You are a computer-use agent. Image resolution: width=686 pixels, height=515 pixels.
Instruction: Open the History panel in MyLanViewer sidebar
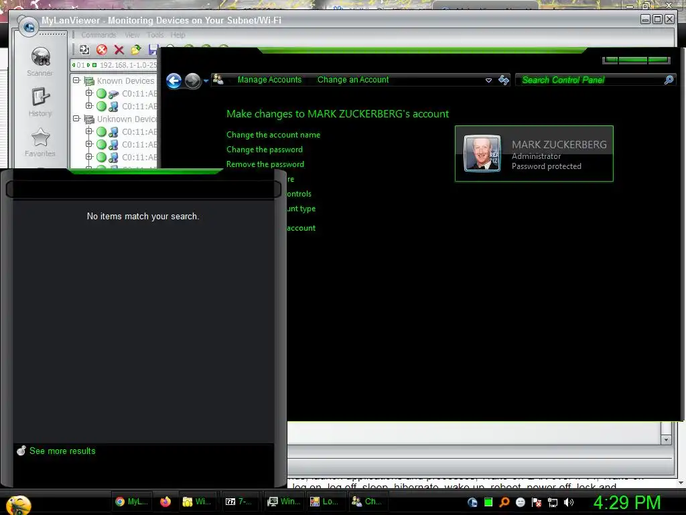tap(40, 102)
